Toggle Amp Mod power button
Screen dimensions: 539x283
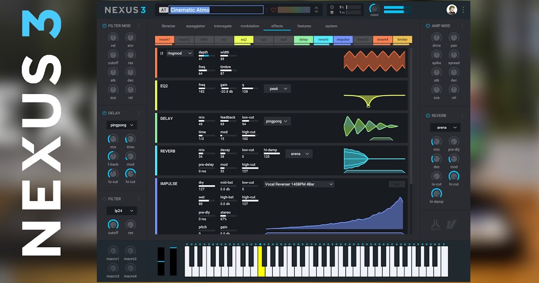(x=428, y=26)
